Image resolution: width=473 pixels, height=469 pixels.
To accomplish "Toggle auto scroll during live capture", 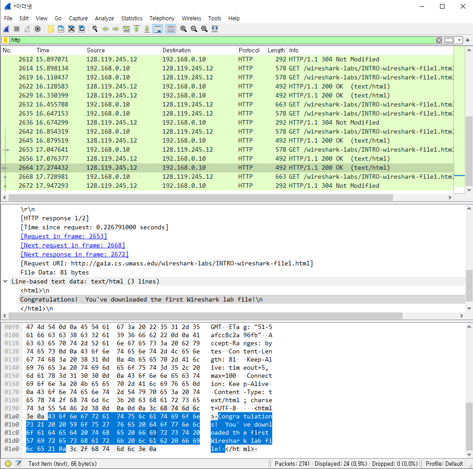I will coord(158,29).
